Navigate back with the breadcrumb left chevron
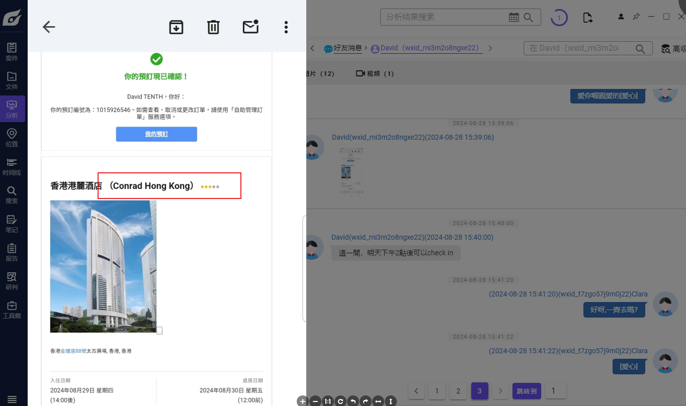The width and height of the screenshot is (686, 406). coord(312,48)
